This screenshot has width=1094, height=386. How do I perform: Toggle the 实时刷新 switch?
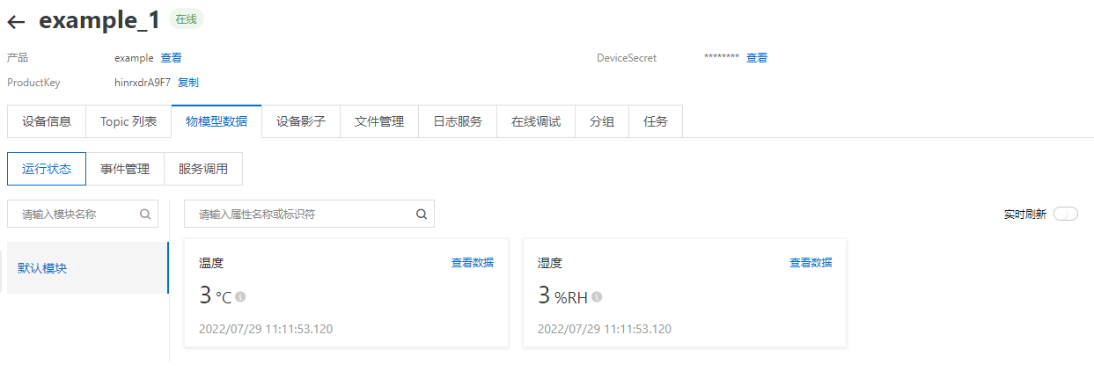1066,214
